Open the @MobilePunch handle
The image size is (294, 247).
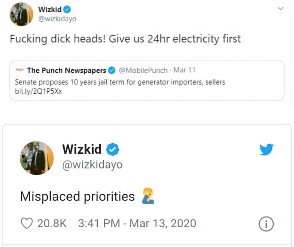[x=143, y=71]
